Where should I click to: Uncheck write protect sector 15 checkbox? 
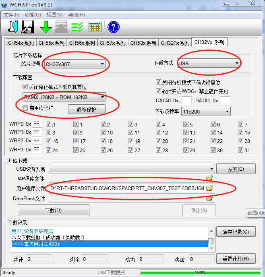click(x=240, y=132)
